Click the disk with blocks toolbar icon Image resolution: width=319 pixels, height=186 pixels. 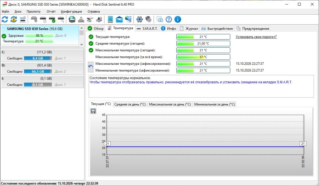click(90, 19)
